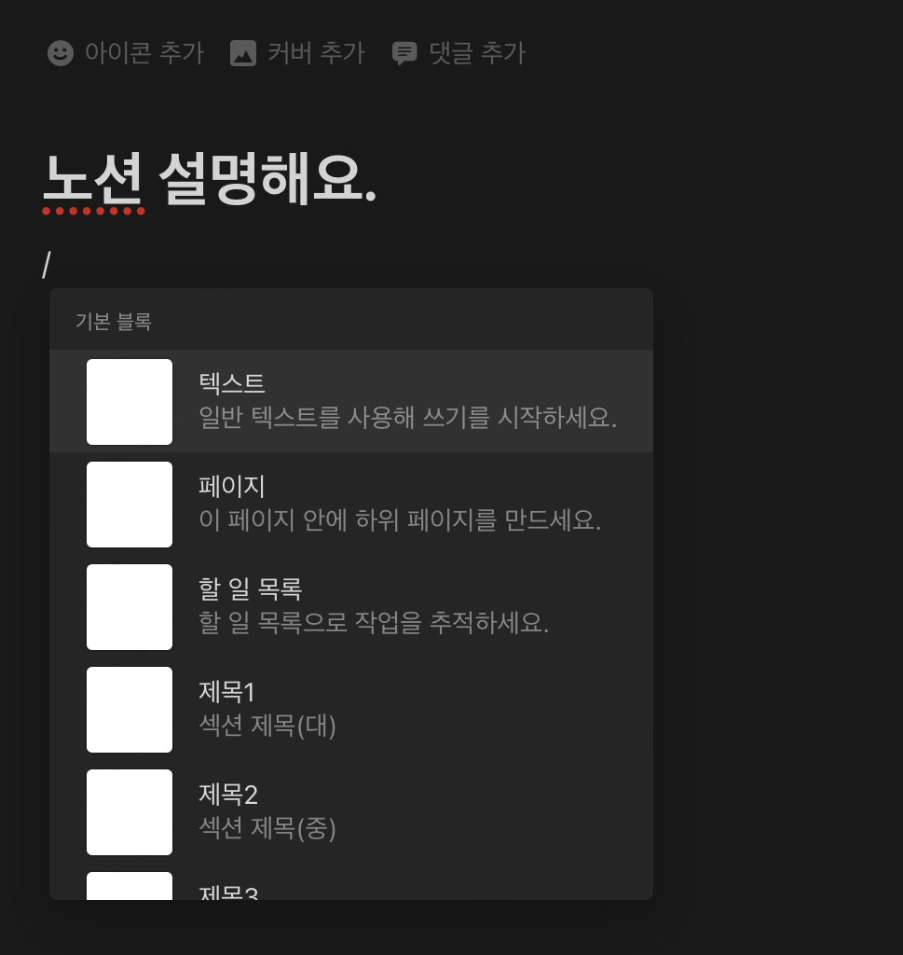
Task: Click the 페이지 block thumbnail
Action: pos(129,505)
